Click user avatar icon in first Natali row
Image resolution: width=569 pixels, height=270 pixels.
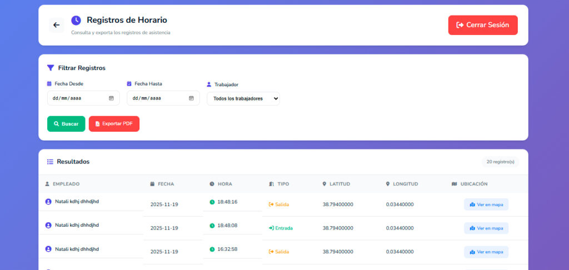click(x=48, y=202)
